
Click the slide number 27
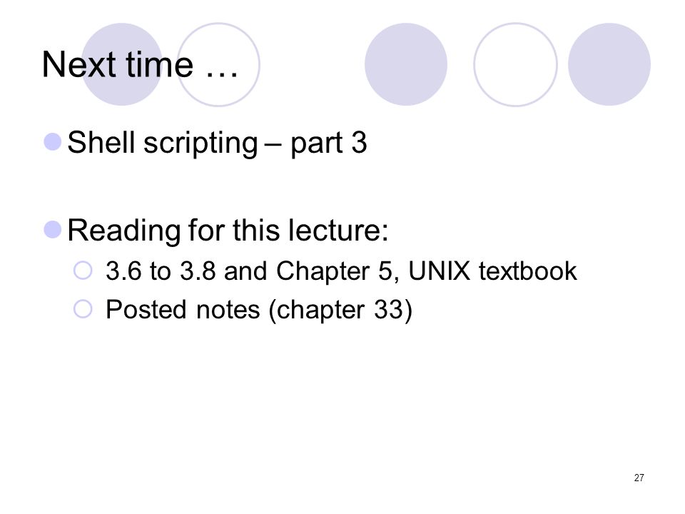point(639,478)
